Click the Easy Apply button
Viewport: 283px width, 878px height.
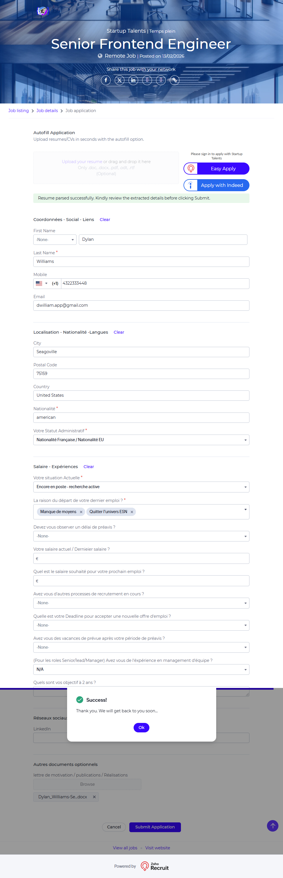coord(216,168)
